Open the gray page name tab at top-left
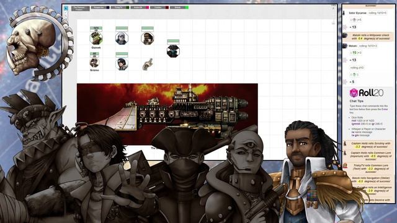This screenshot has width=397, height=223. (x=80, y=8)
